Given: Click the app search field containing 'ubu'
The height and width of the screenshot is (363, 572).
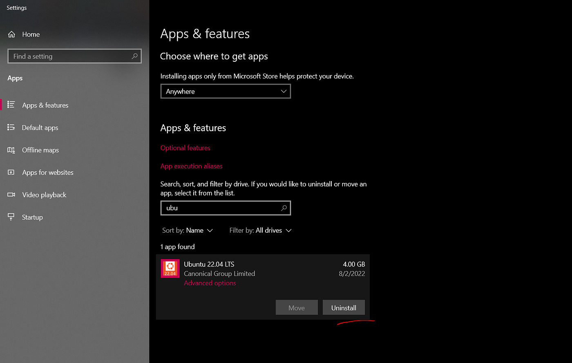Looking at the screenshot, I should click(226, 208).
